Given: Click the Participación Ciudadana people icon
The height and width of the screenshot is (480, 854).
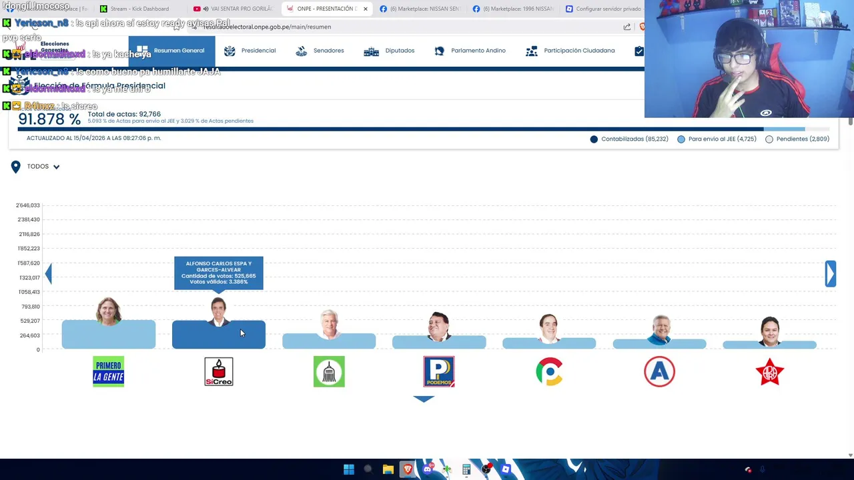Looking at the screenshot, I should click(532, 51).
